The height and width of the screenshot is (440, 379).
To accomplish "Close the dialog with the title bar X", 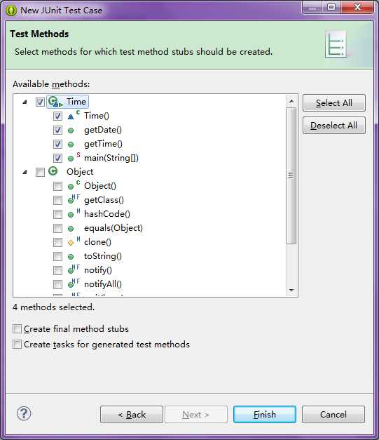I will 357,7.
